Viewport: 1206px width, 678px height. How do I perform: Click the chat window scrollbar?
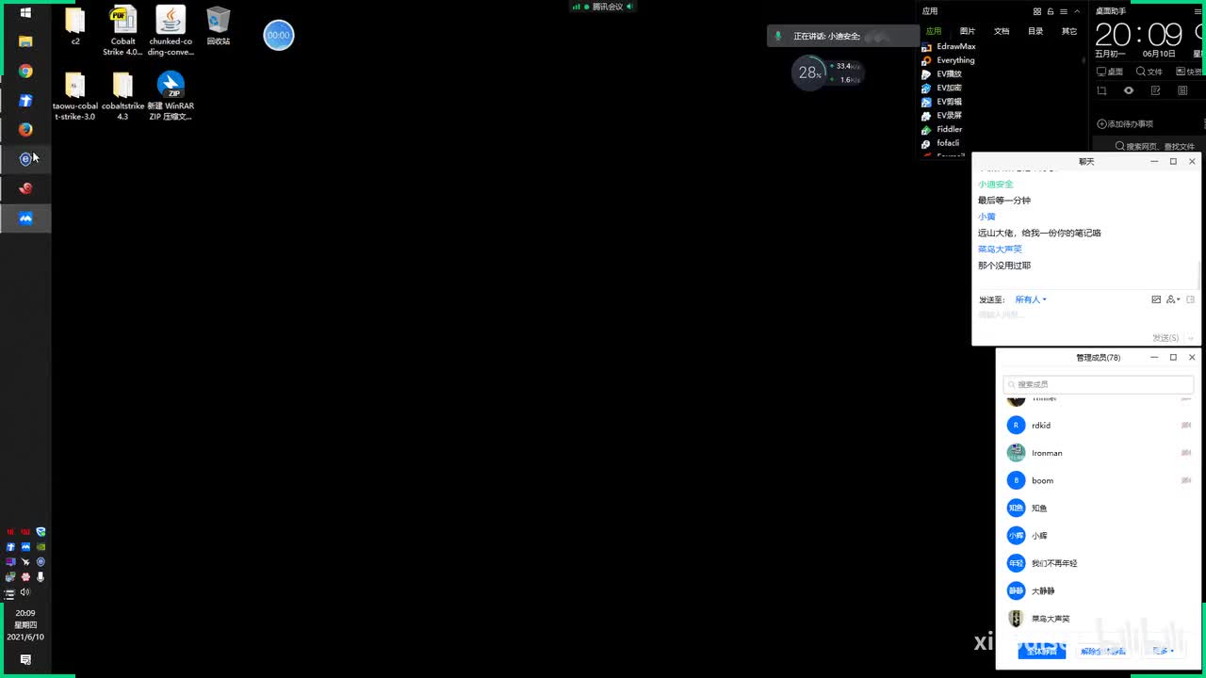pos(1198,275)
